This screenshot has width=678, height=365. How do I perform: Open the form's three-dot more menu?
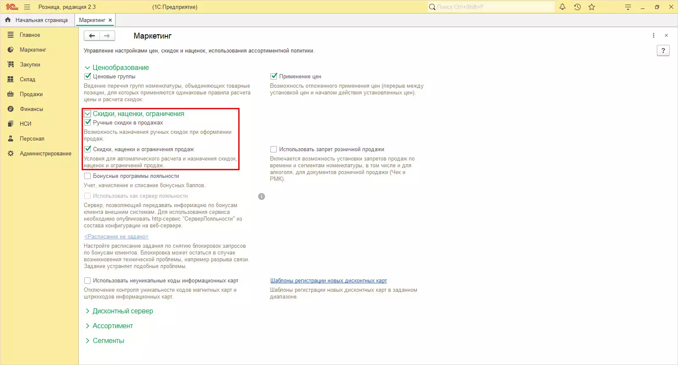(x=653, y=36)
